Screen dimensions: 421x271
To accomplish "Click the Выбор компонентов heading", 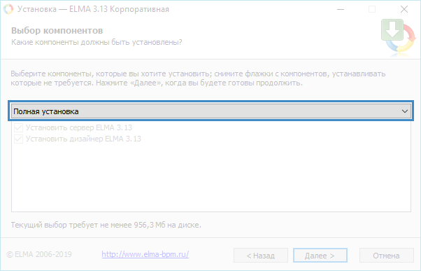I will [57, 31].
